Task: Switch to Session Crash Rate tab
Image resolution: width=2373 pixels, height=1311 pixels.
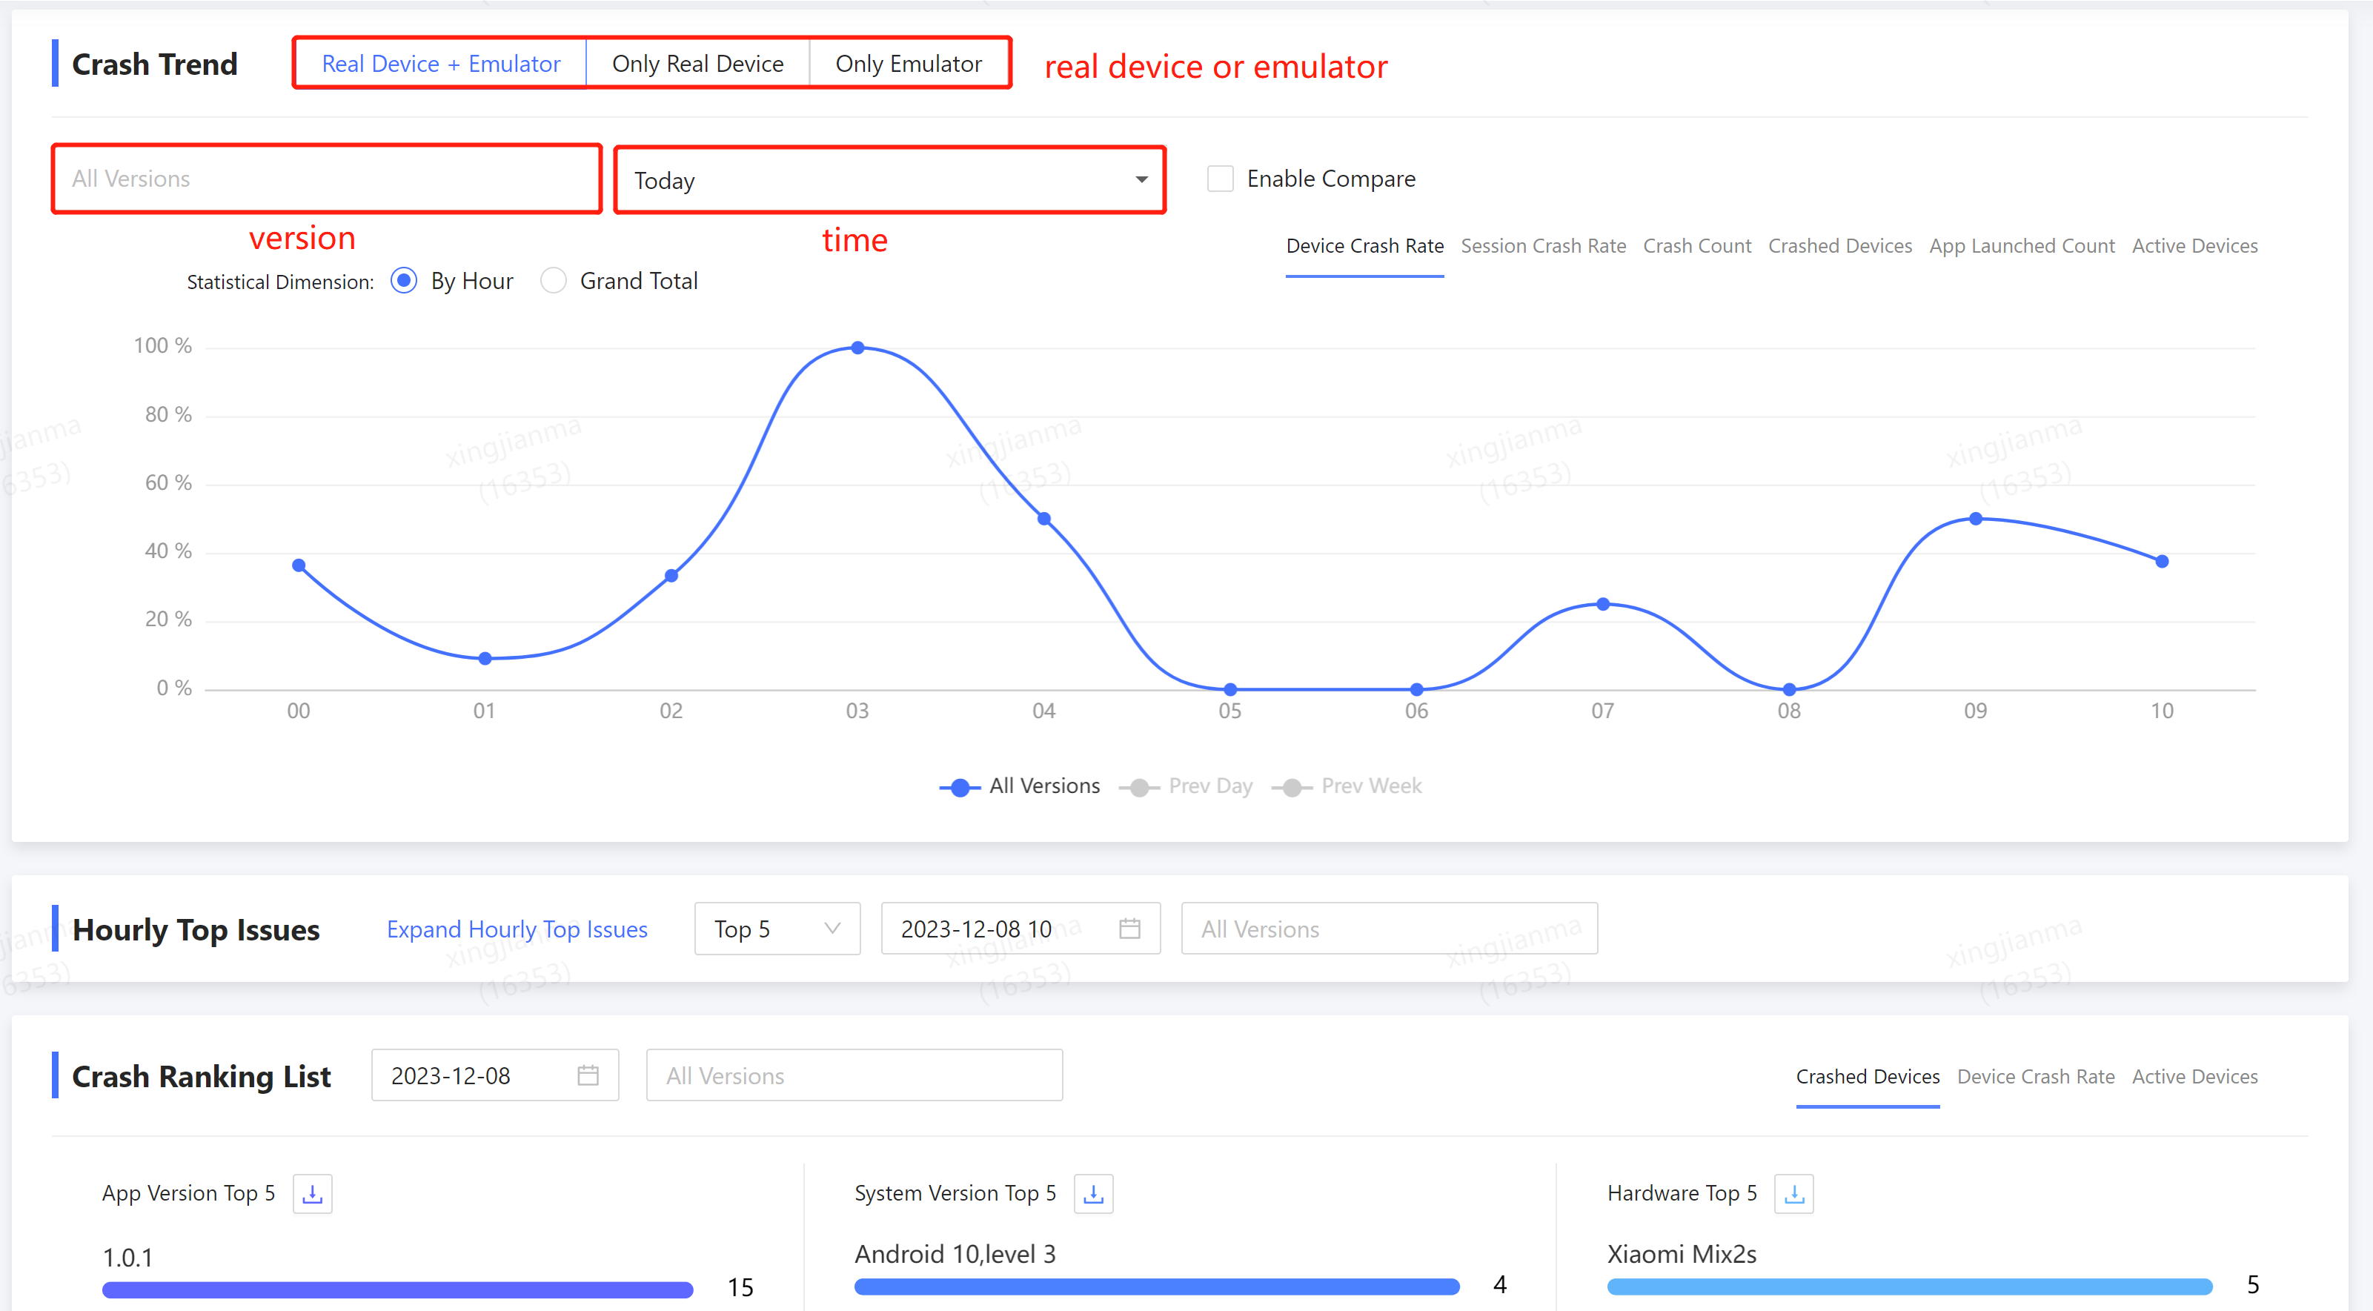Action: point(1543,246)
